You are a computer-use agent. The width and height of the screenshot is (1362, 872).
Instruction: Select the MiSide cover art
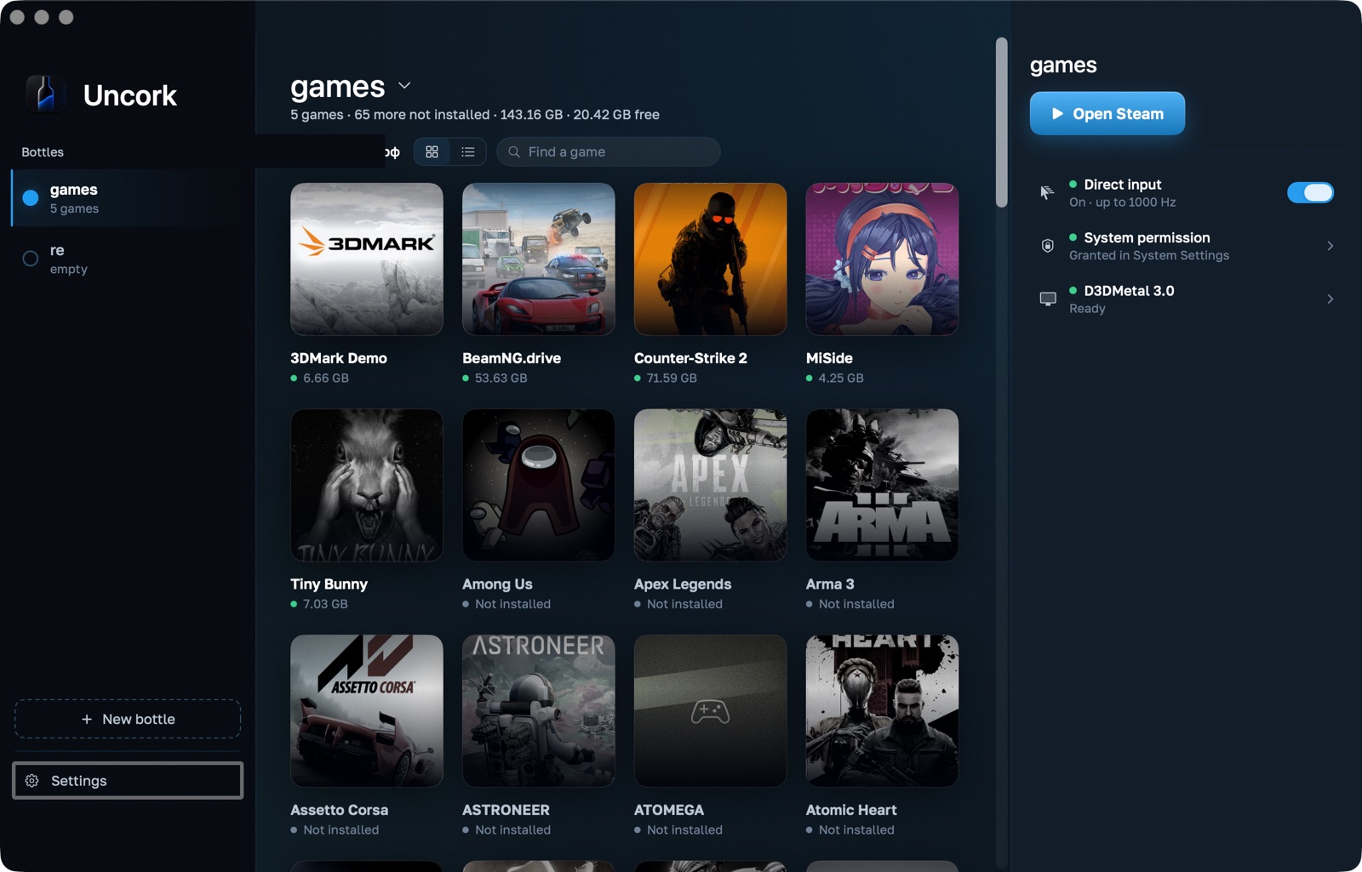[882, 259]
